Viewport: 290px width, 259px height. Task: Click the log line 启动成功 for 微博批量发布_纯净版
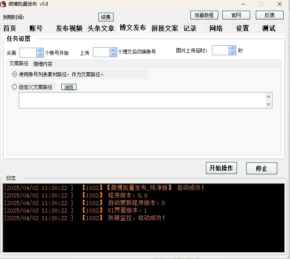pyautogui.click(x=104, y=188)
